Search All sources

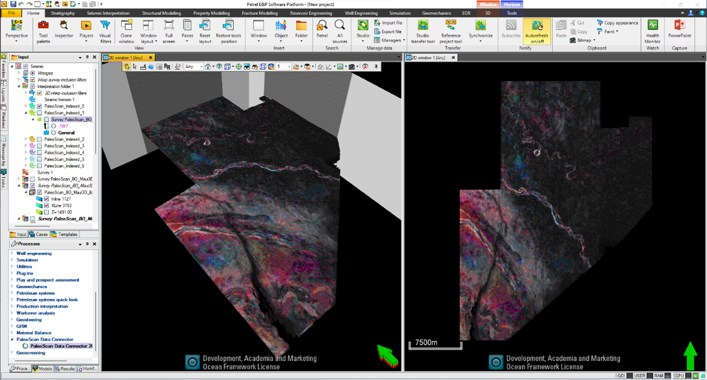click(340, 30)
